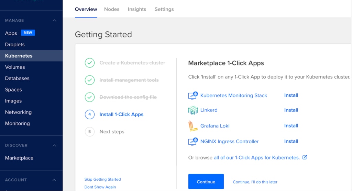This screenshot has width=352, height=191.
Task: Open Databases in the sidebar
Action: (x=17, y=79)
